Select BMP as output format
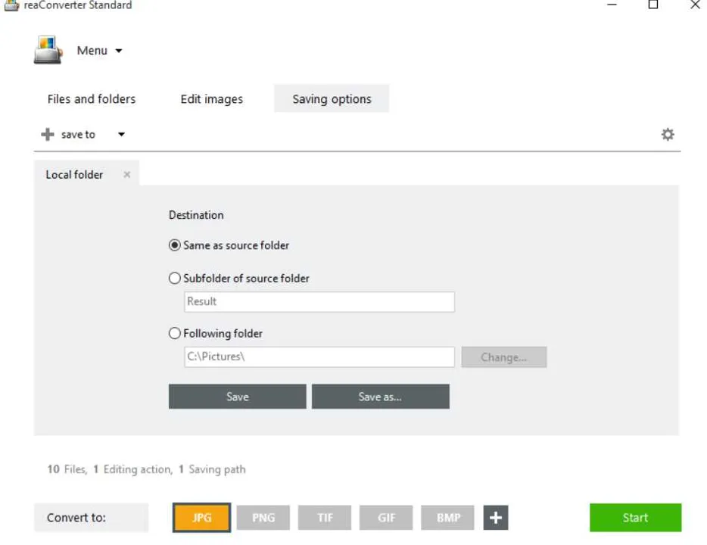Viewport: 707px width, 545px height. tap(447, 518)
